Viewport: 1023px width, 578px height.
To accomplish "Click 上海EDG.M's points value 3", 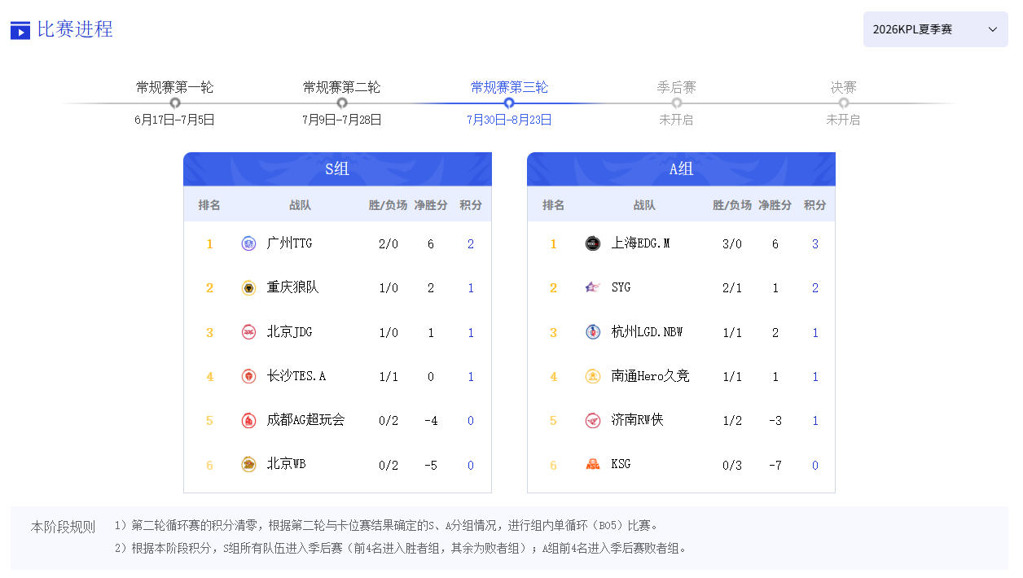I will 815,244.
